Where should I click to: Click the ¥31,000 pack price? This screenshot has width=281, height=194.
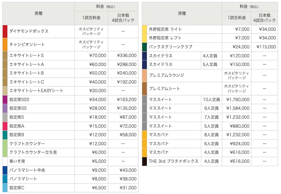click(x=128, y=188)
